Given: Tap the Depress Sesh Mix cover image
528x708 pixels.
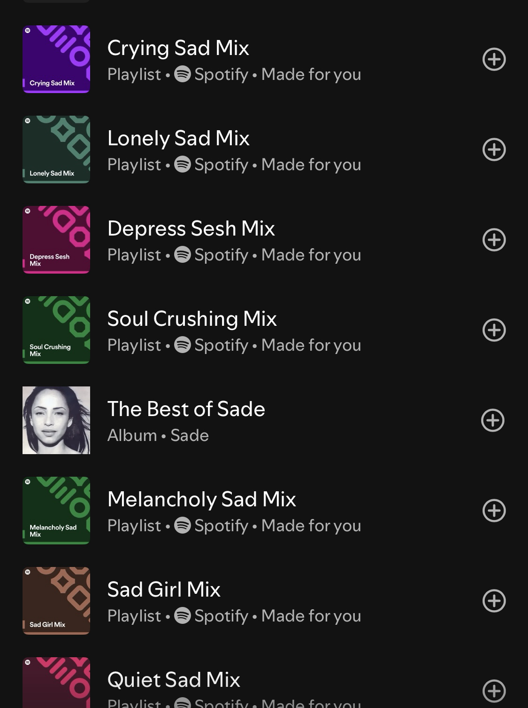Looking at the screenshot, I should [x=56, y=240].
